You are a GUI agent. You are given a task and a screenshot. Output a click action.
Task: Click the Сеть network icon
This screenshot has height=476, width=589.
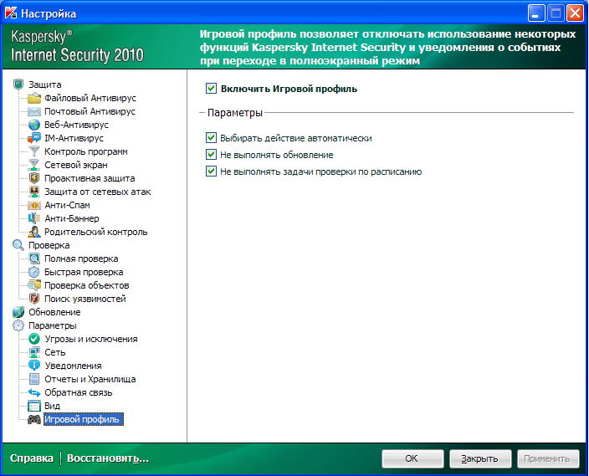pos(34,352)
